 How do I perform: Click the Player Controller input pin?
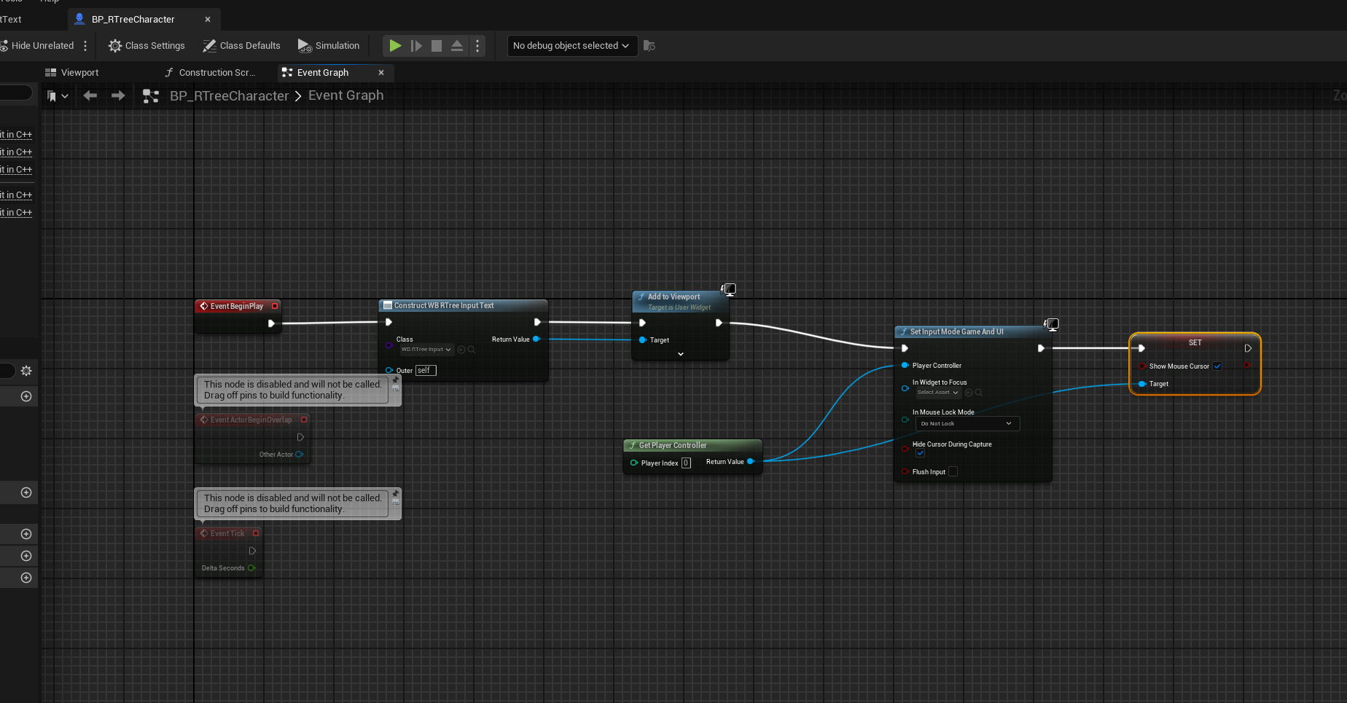pyautogui.click(x=905, y=366)
